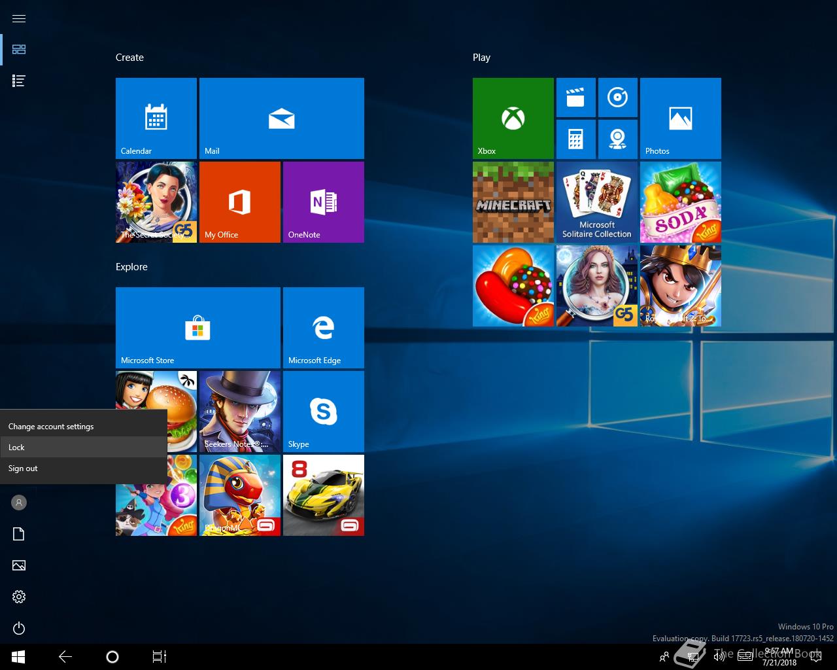The width and height of the screenshot is (837, 670).
Task: Open the touch keyboard tray icon
Action: 745,657
